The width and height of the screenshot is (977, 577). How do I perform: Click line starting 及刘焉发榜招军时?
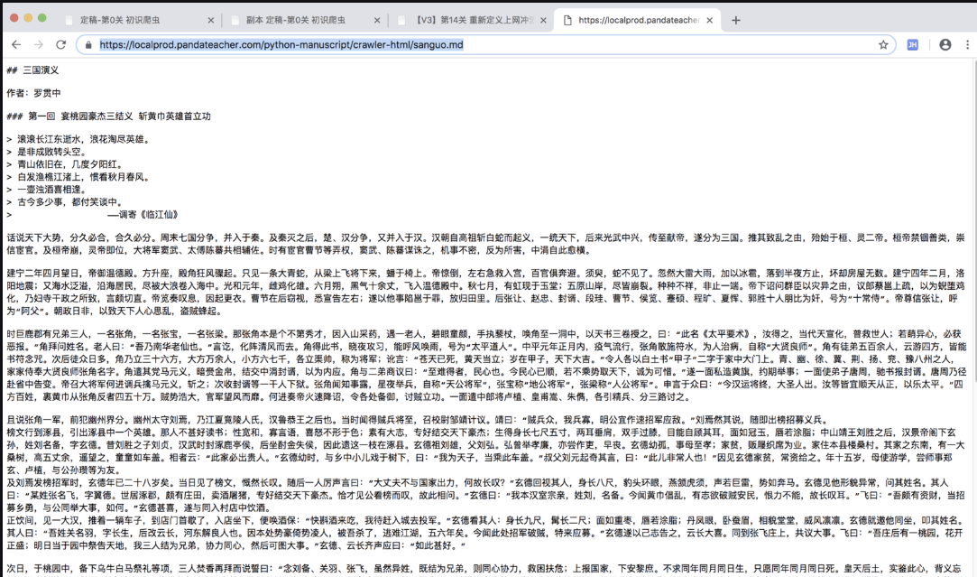486,495
